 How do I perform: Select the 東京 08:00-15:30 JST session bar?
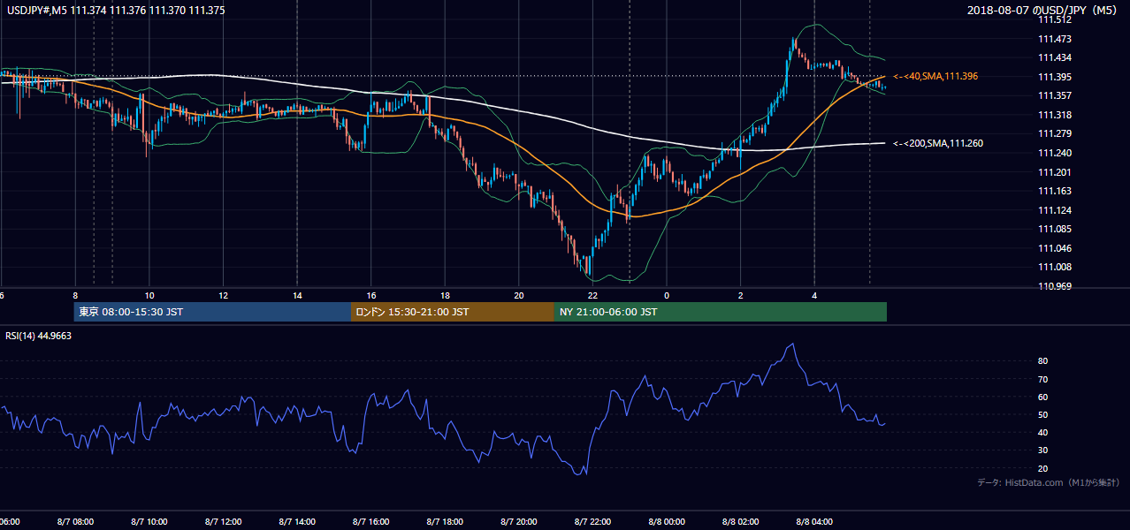212,312
